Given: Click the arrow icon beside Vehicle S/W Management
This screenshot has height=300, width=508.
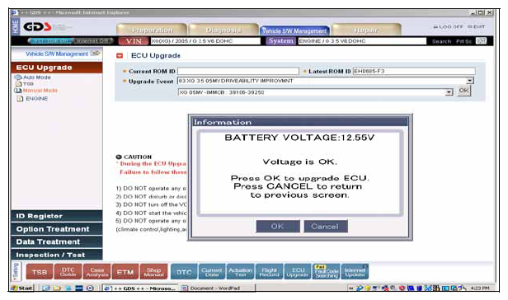Looking at the screenshot, I should pyautogui.click(x=96, y=54).
